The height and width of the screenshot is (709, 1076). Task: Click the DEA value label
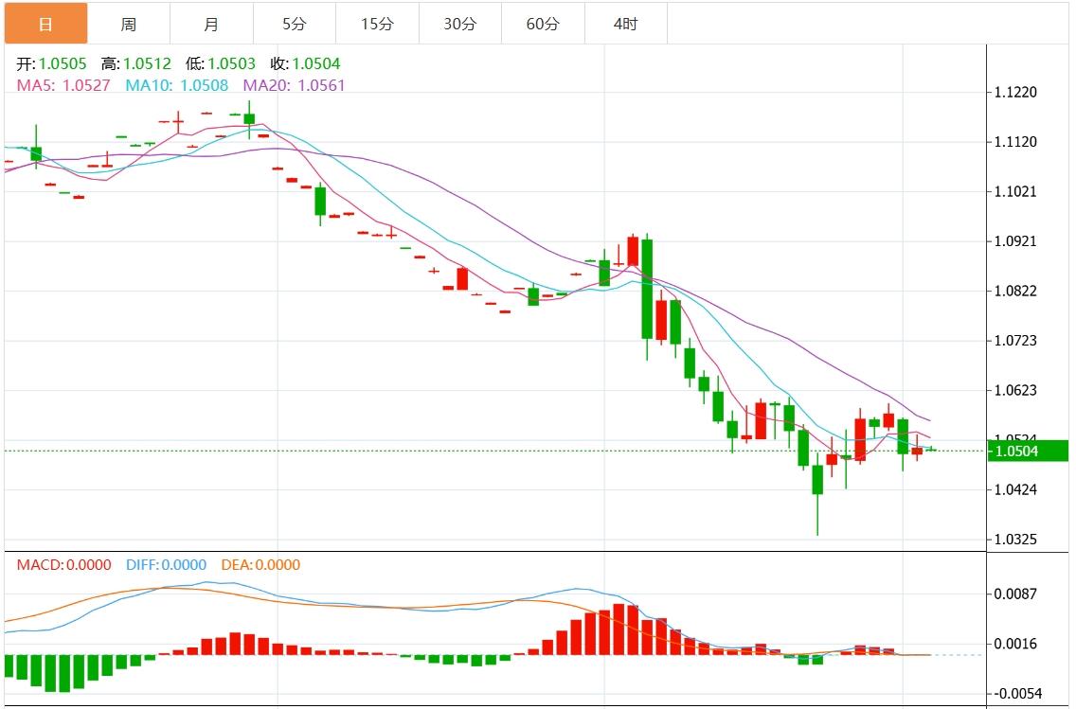point(256,564)
